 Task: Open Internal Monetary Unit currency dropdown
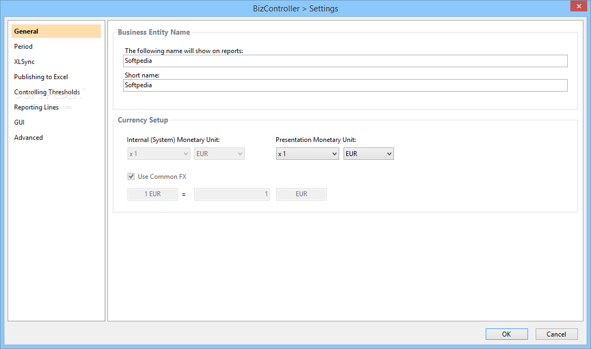tap(219, 153)
